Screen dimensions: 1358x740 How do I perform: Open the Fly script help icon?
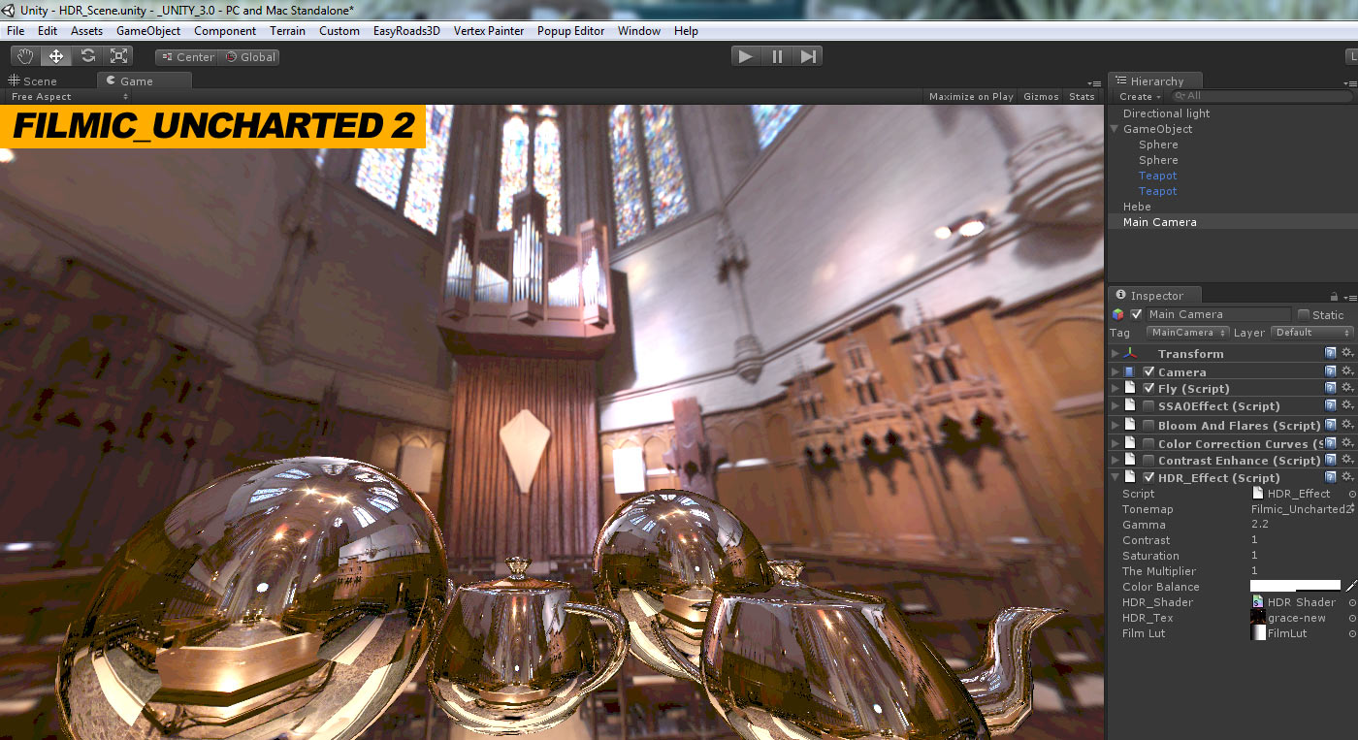click(1331, 388)
